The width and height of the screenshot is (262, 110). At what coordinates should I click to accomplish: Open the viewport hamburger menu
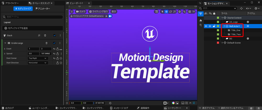72,12
